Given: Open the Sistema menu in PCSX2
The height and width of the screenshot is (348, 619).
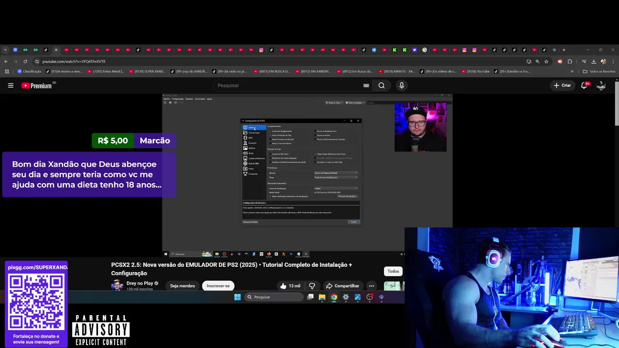Looking at the screenshot, I should click(167, 99).
